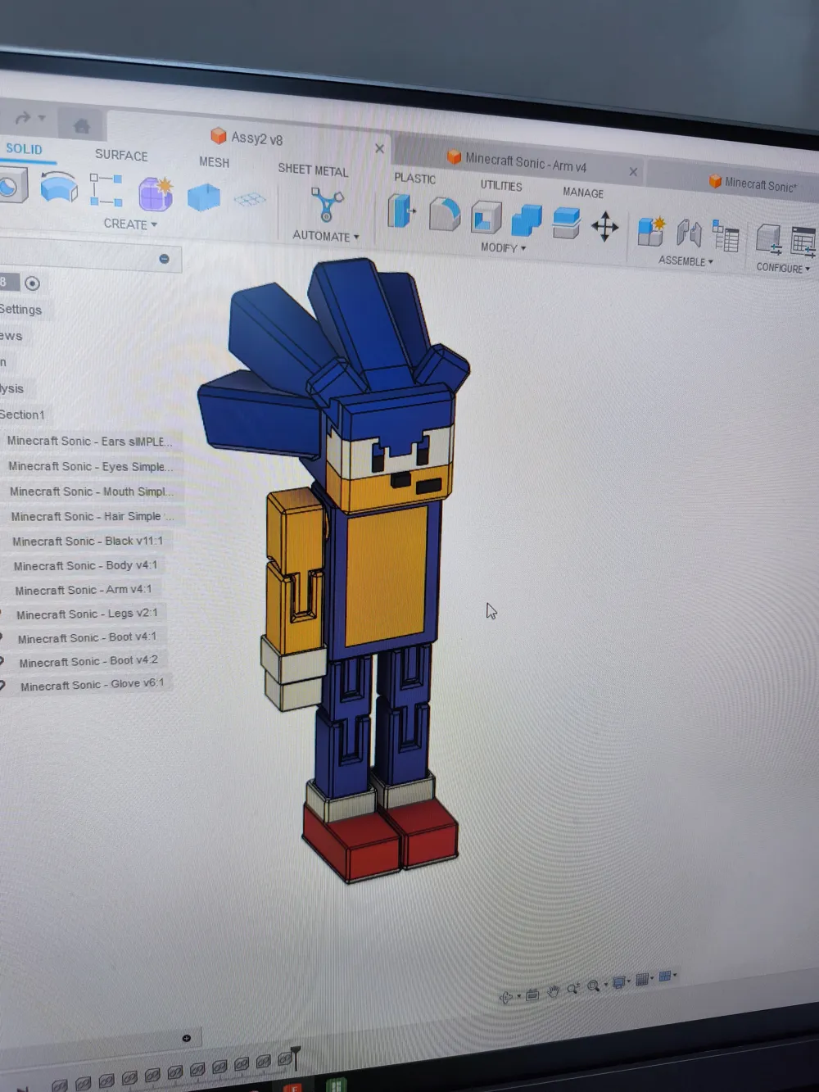Select Minecraft Sonic - Black v11:1 component
819x1092 pixels.
pos(88,541)
